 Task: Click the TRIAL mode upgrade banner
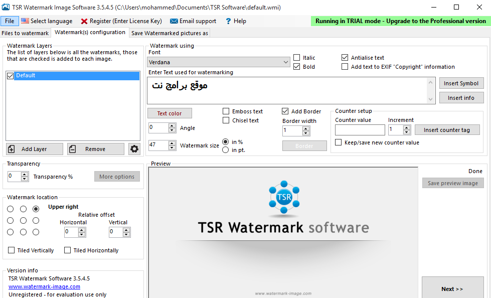pyautogui.click(x=401, y=21)
